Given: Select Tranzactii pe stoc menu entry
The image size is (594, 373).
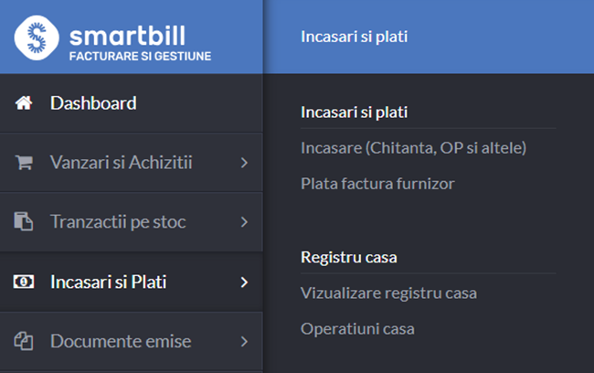Looking at the screenshot, I should 132,222.
